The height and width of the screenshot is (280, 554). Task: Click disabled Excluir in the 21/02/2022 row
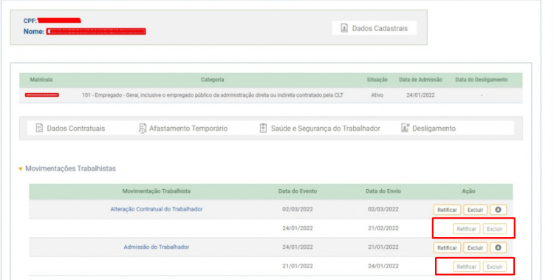(x=495, y=229)
